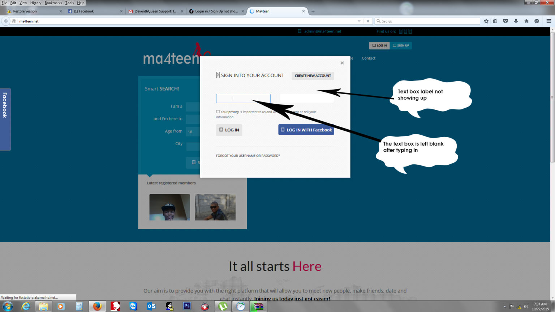Launch Internet Explorer from the taskbar
Screen dimensions: 555x312
[x=26, y=306]
